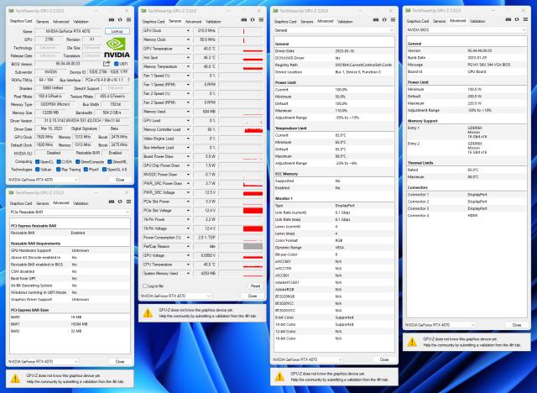
Task: Click the PCIe Slot Voltage graph
Action: [241, 211]
